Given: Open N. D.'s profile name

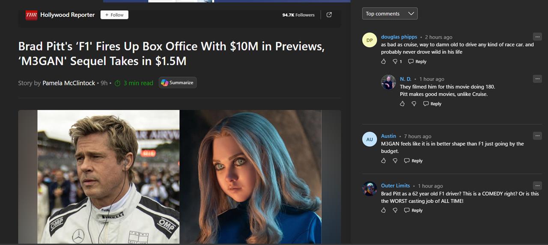Looking at the screenshot, I should [405, 79].
